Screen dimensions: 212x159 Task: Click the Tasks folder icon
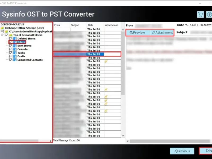coord(15,53)
